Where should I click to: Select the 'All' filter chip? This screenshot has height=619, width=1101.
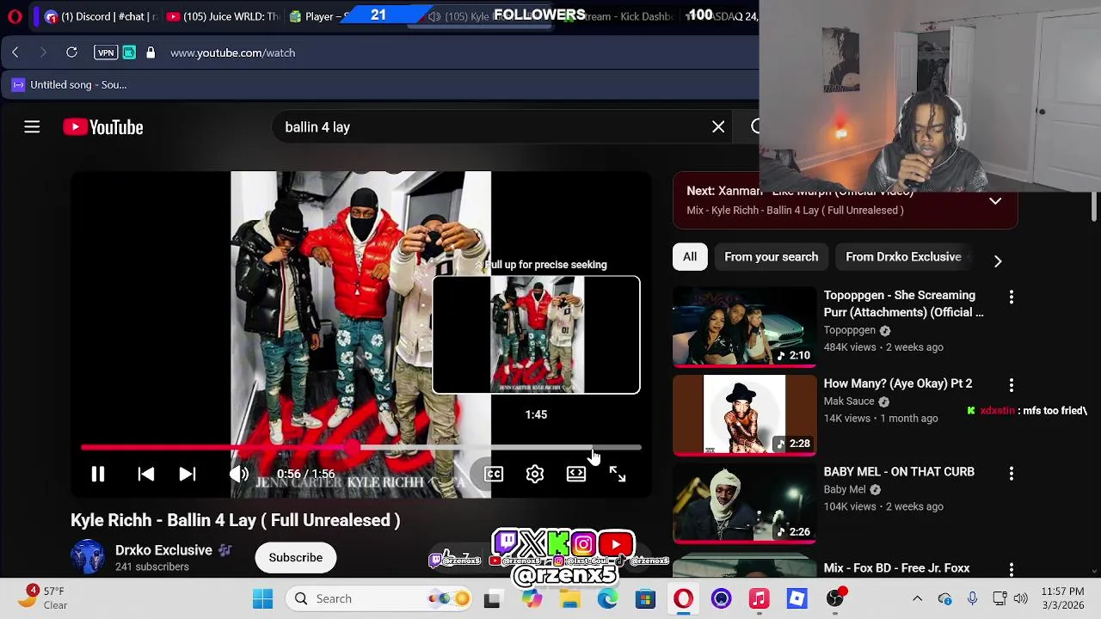tap(690, 257)
